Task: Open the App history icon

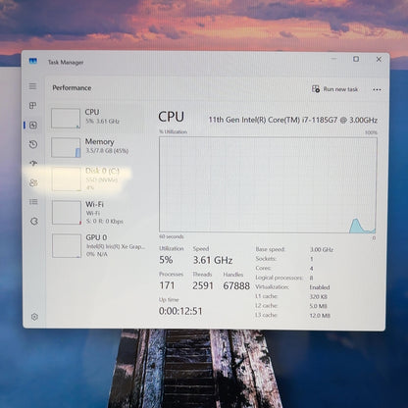Action: pyautogui.click(x=33, y=144)
